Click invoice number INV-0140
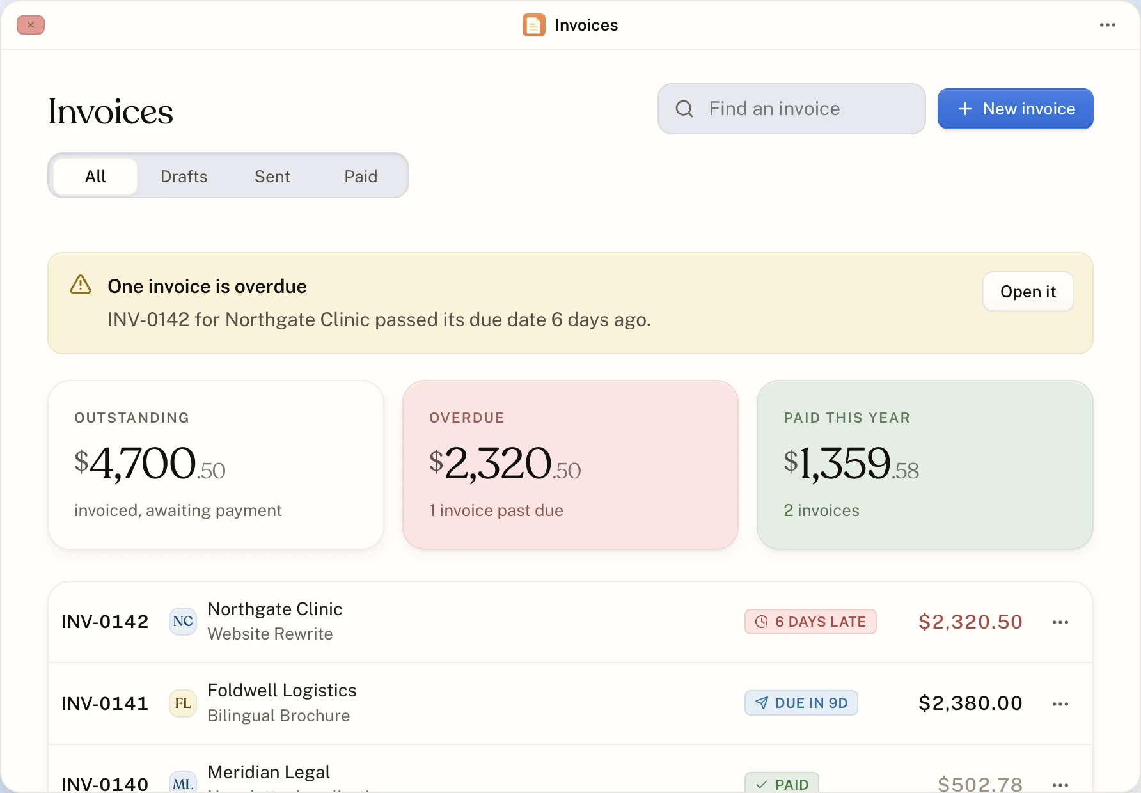The height and width of the screenshot is (793, 1141). [x=105, y=784]
